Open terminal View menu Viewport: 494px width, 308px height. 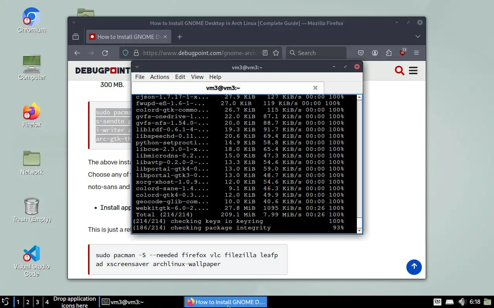click(197, 77)
